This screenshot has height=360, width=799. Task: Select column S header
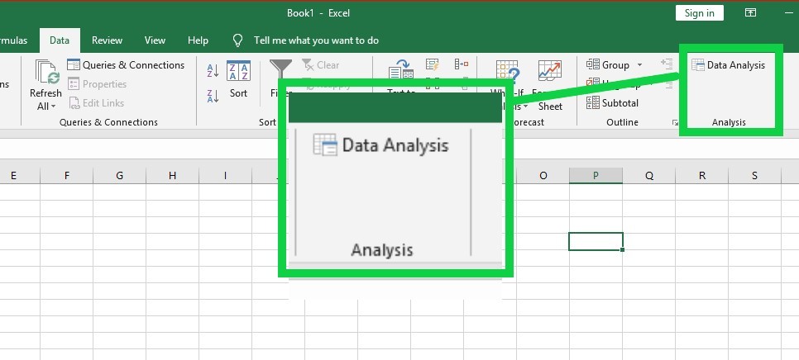point(754,176)
